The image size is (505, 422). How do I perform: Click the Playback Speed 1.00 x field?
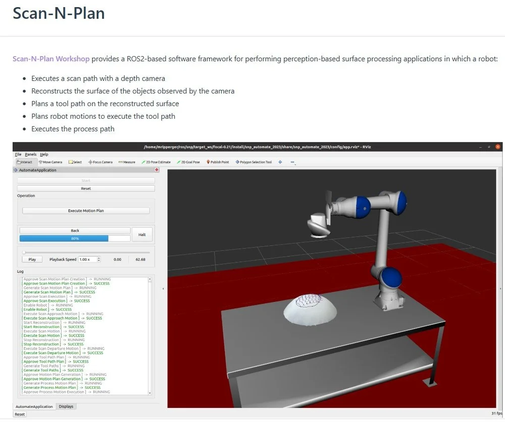(87, 259)
